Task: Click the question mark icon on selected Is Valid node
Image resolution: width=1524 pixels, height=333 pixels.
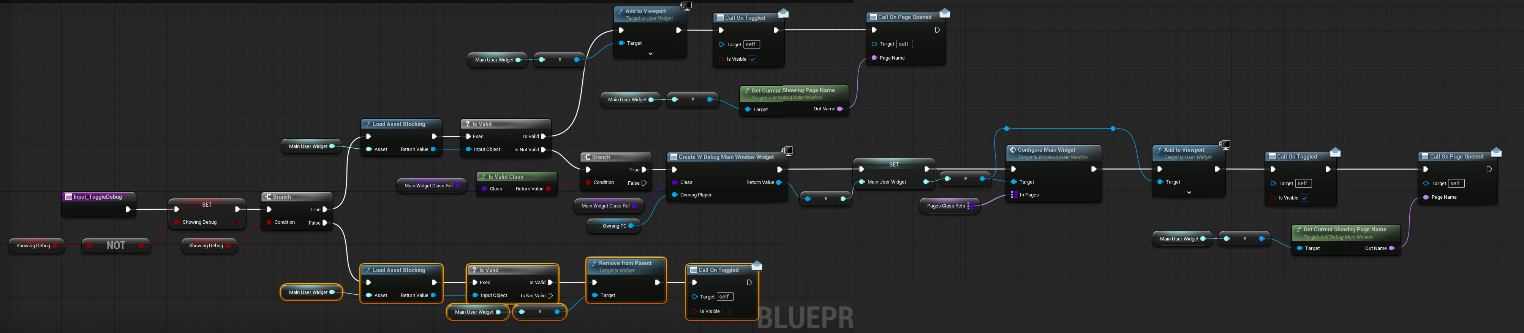Action: click(x=474, y=270)
